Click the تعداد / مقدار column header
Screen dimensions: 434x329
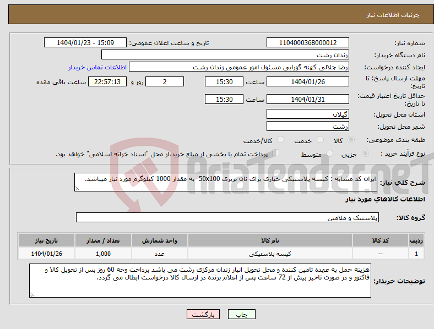click(x=103, y=240)
